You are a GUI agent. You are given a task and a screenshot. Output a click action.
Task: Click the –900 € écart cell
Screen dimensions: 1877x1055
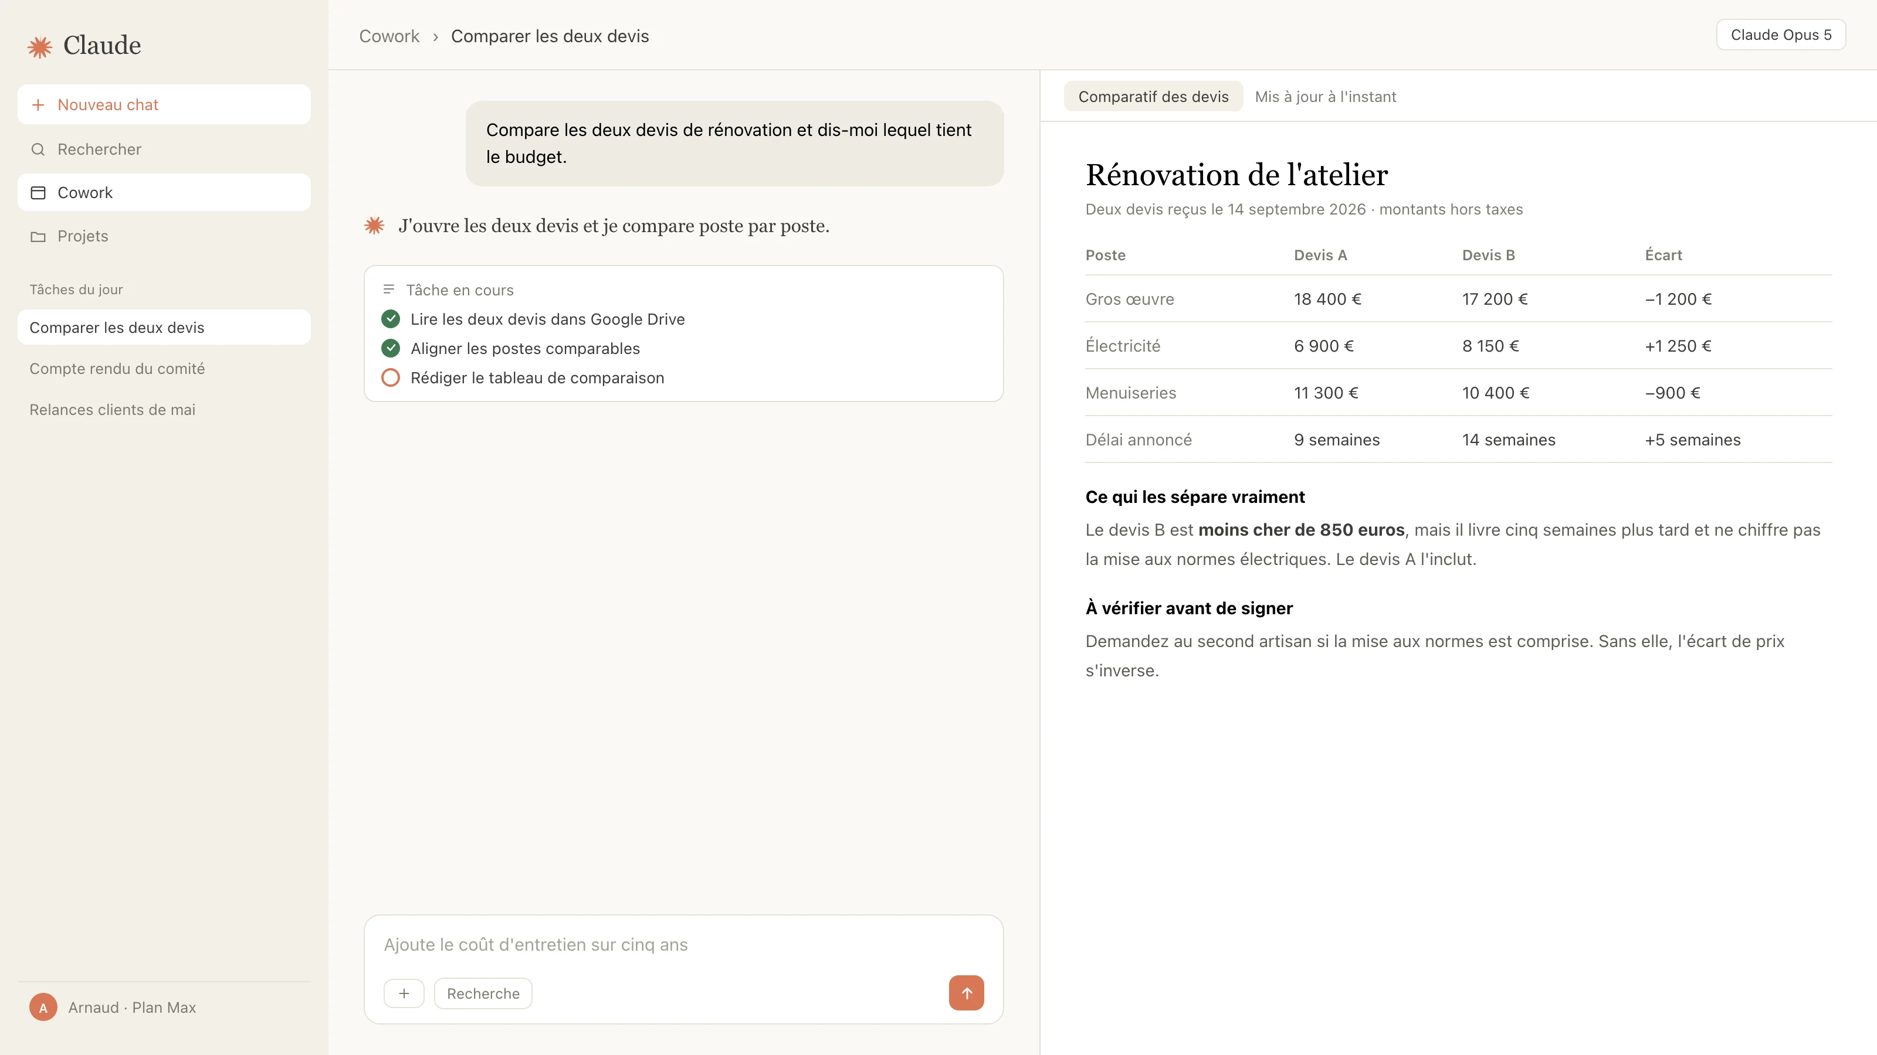(1673, 393)
